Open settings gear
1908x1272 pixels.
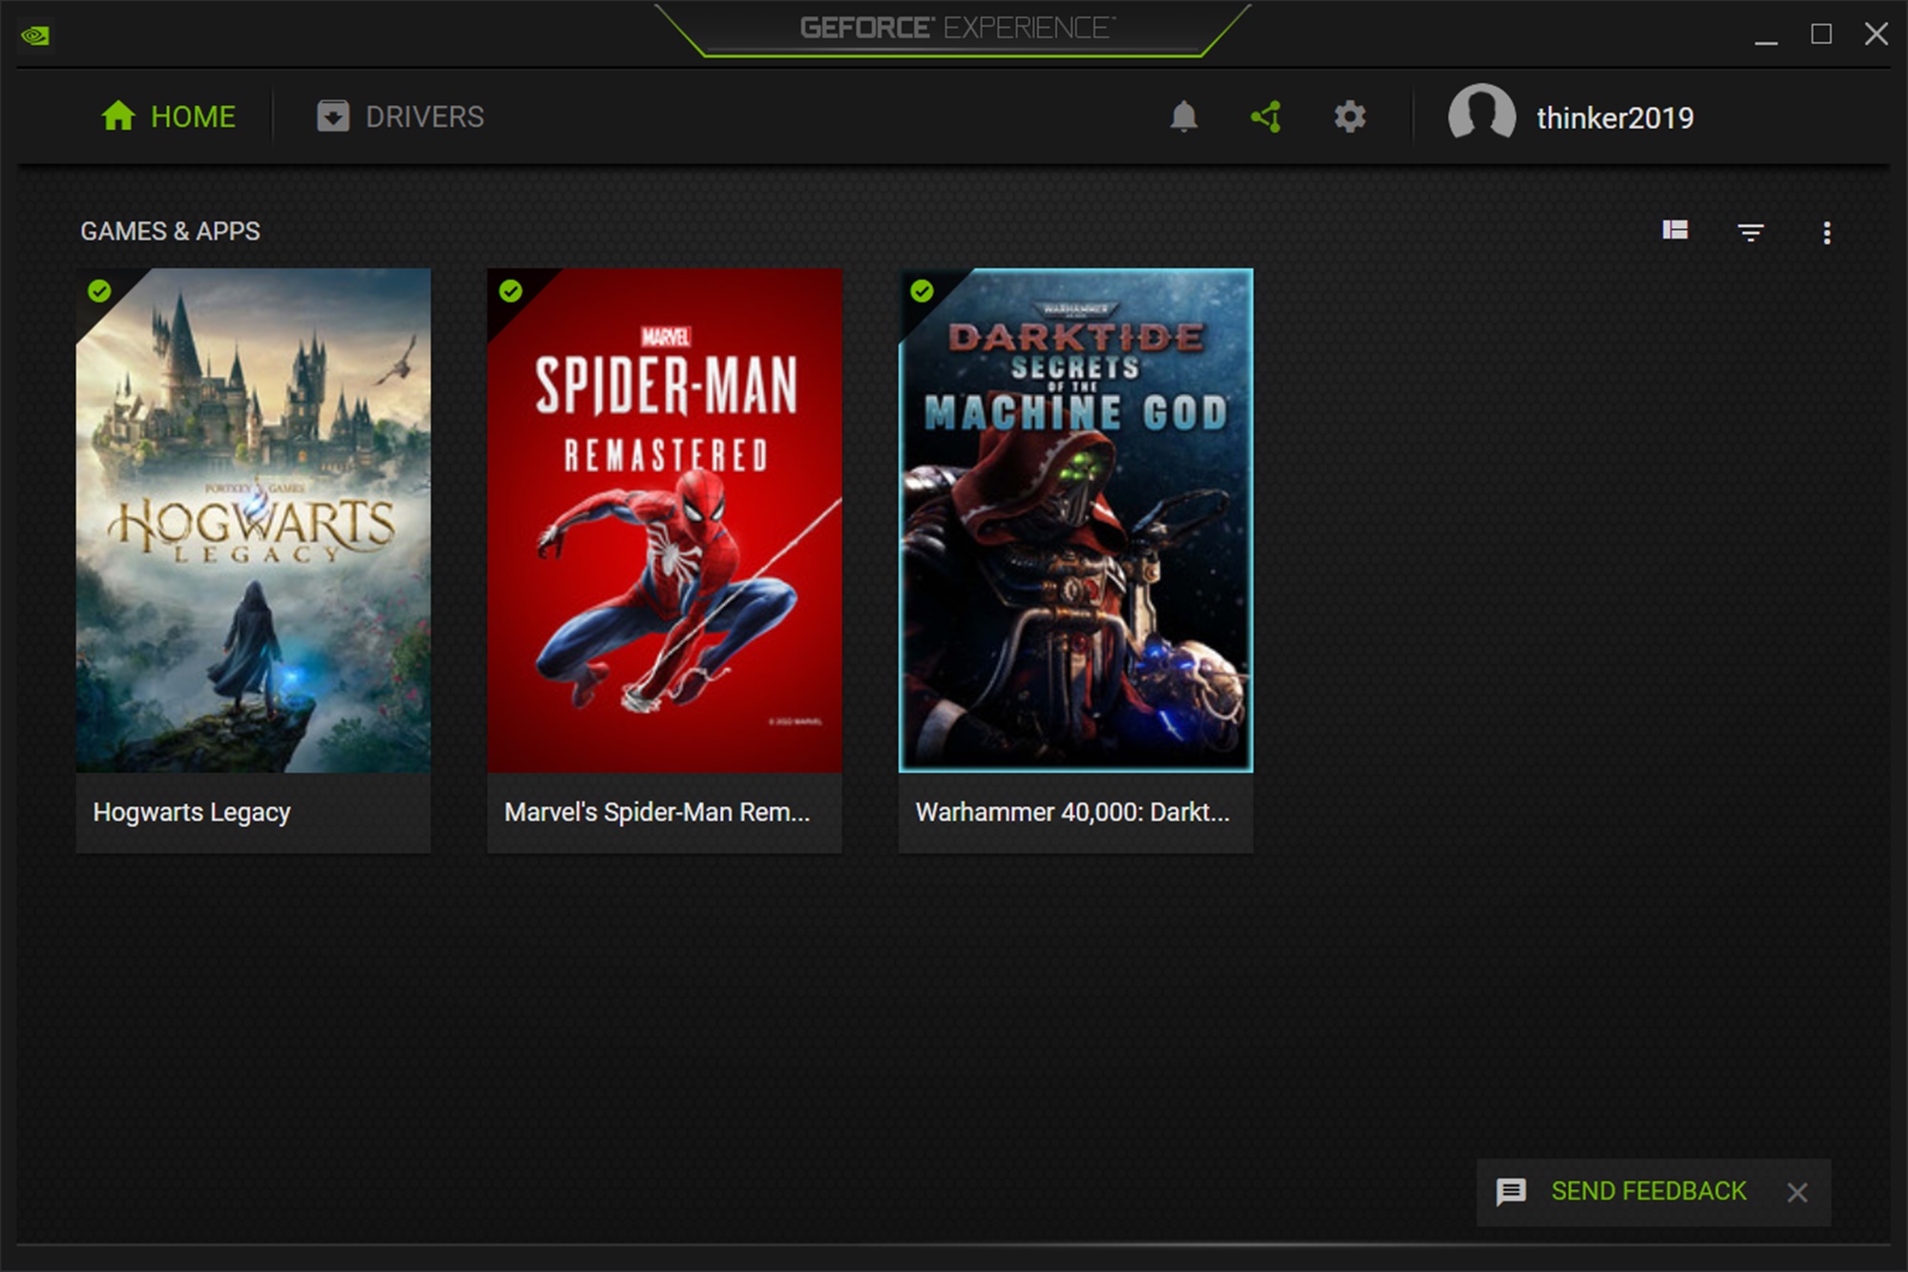pos(1349,116)
